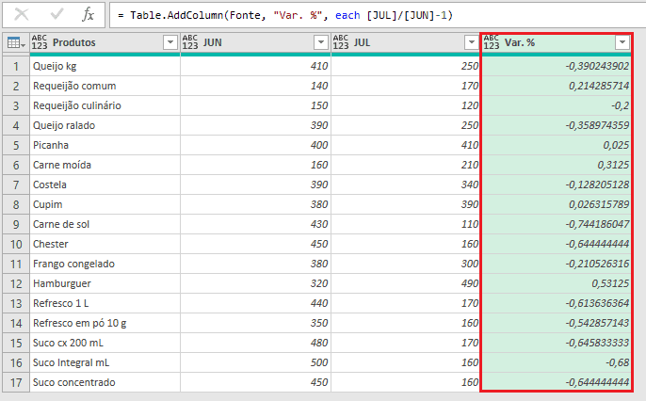
Task: Click JUL value 210 for Carne moída
Action: pyautogui.click(x=406, y=165)
